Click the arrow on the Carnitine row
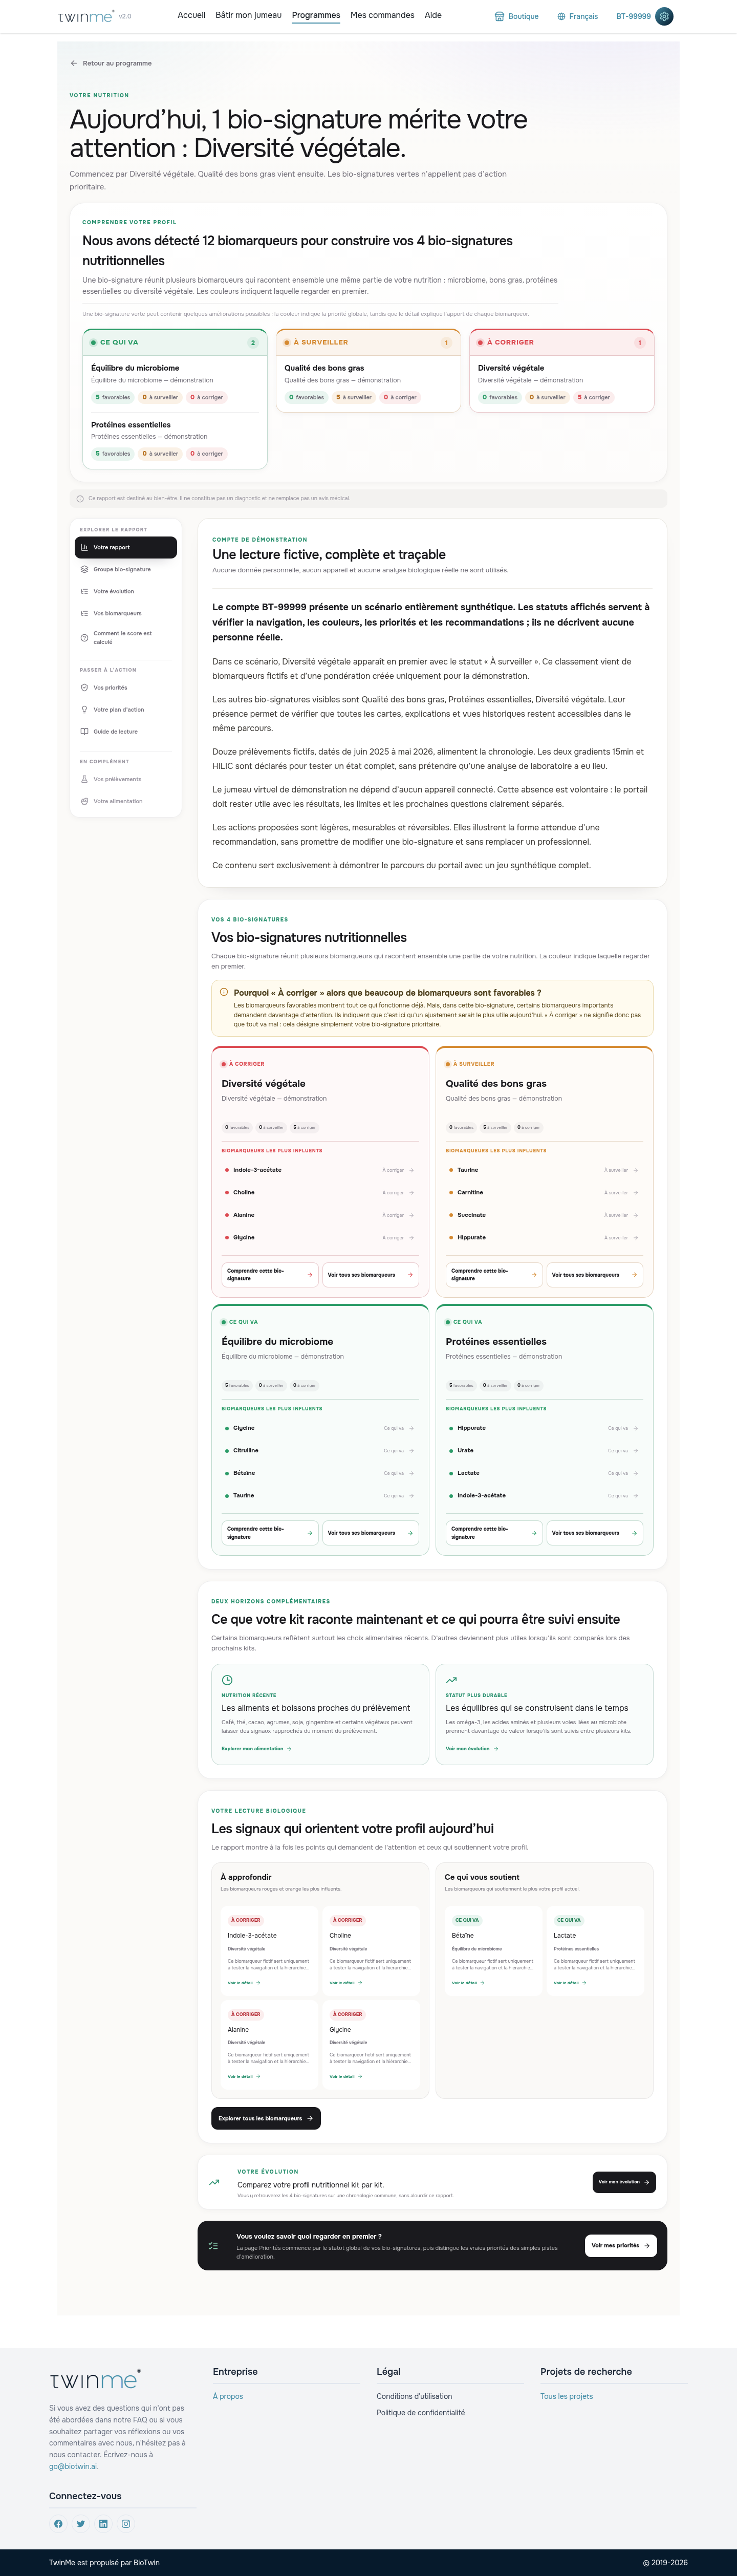 [x=635, y=1192]
